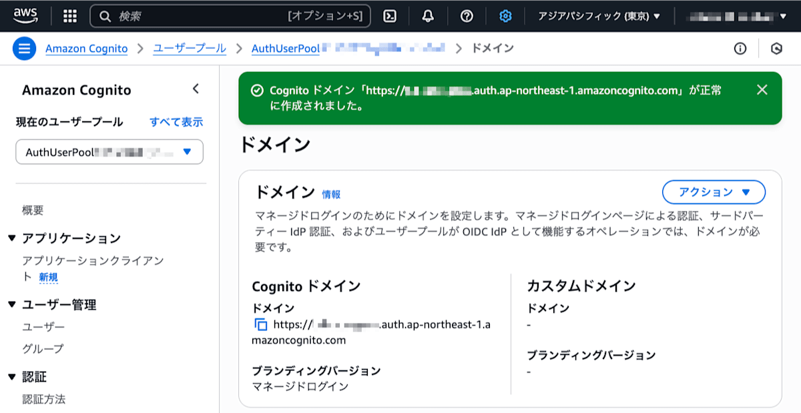Open アプリケーションクライアント in sidebar
801x413 pixels.
(93, 268)
